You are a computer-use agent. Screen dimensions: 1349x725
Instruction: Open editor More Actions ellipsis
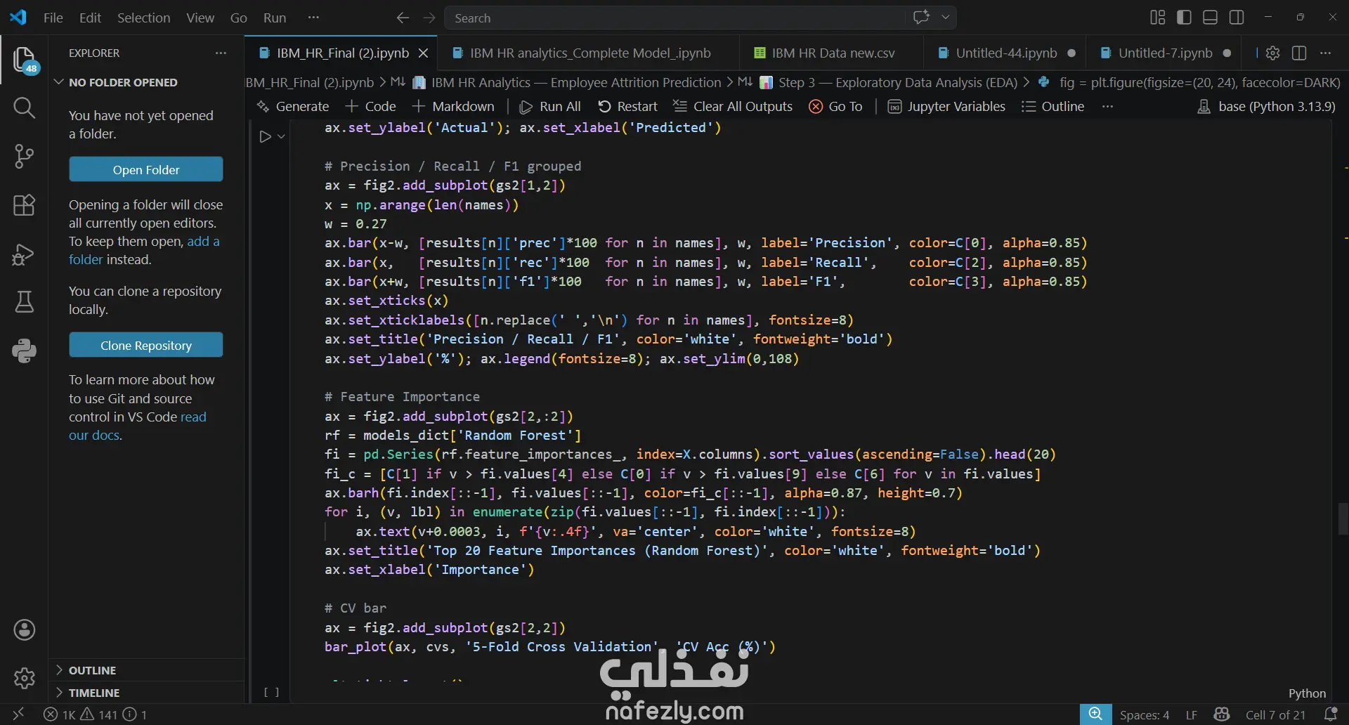[x=1325, y=53]
